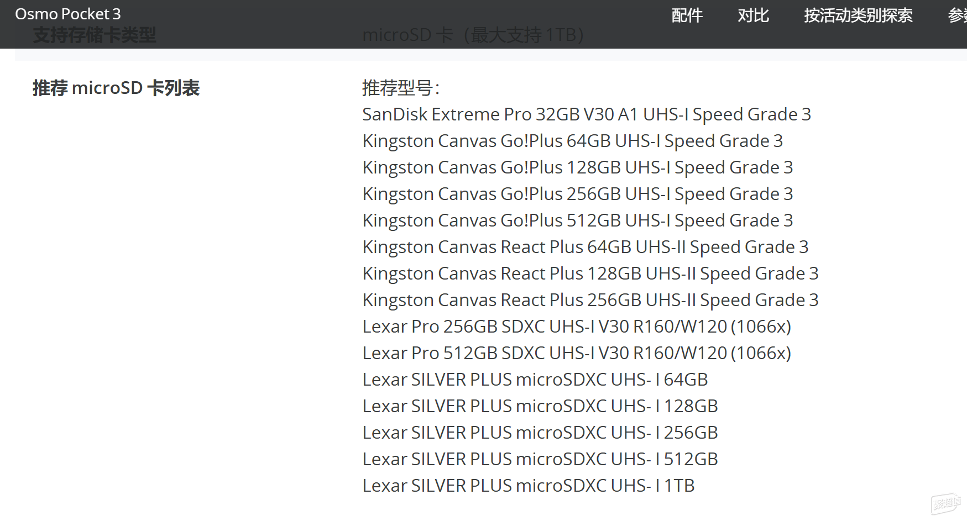
Task: Click the watermark icon at bottom right
Action: [x=946, y=503]
